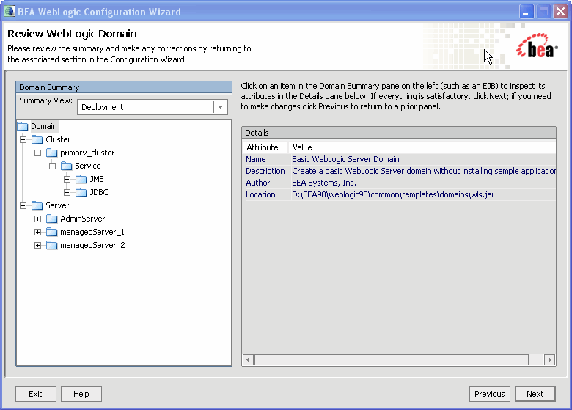This screenshot has height=410, width=572.
Task: Open the Summary View dropdown arrow
Action: 220,107
